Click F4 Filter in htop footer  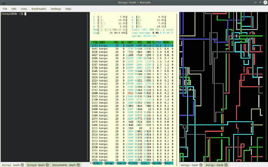[x=132, y=163]
